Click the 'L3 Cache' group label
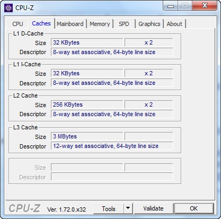The image size is (221, 219). [x=25, y=127]
